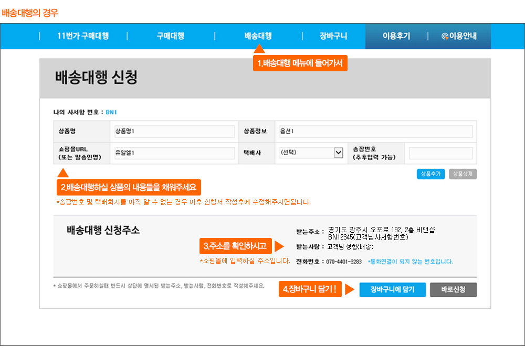The image size is (525, 358).
Task: Click the 송장번호 input field
Action: [440, 153]
